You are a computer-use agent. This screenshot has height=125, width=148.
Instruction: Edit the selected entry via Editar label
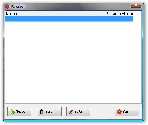click(79, 112)
